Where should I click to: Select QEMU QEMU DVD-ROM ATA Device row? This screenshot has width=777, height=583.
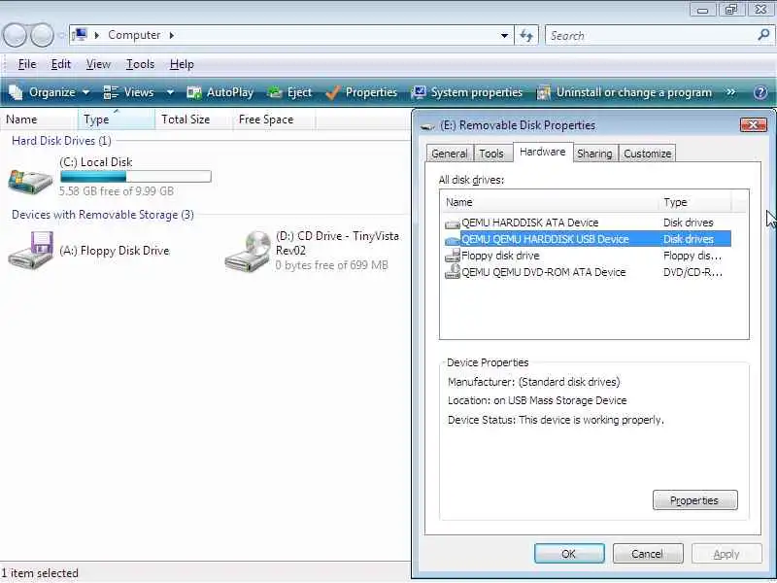click(x=588, y=272)
